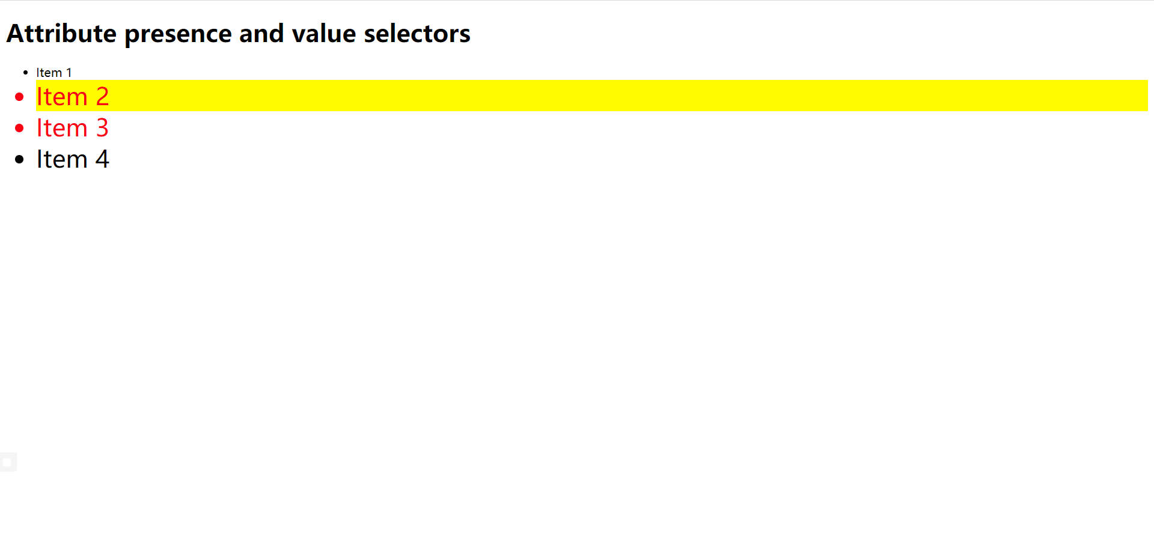Click the word "Item" in black Item 4
This screenshot has height=542, width=1154.
pos(62,159)
